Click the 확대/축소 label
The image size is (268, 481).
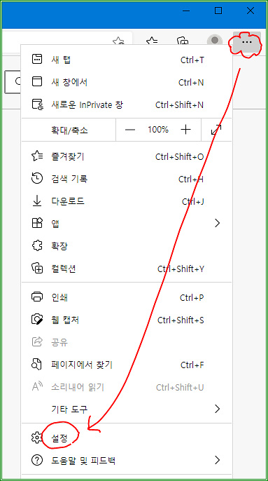pyautogui.click(x=69, y=130)
